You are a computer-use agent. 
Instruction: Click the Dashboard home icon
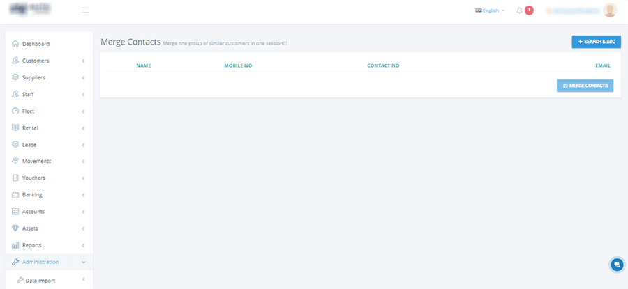click(x=15, y=44)
